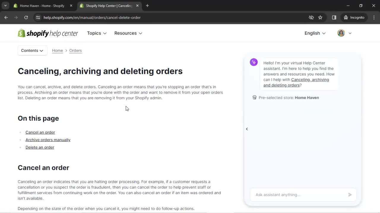The width and height of the screenshot is (380, 213).
Task: Collapse the assistant panel with the chevron
Action: [x=247, y=129]
